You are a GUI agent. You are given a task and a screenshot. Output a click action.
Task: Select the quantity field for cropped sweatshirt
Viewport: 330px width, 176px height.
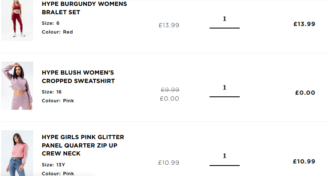click(225, 91)
